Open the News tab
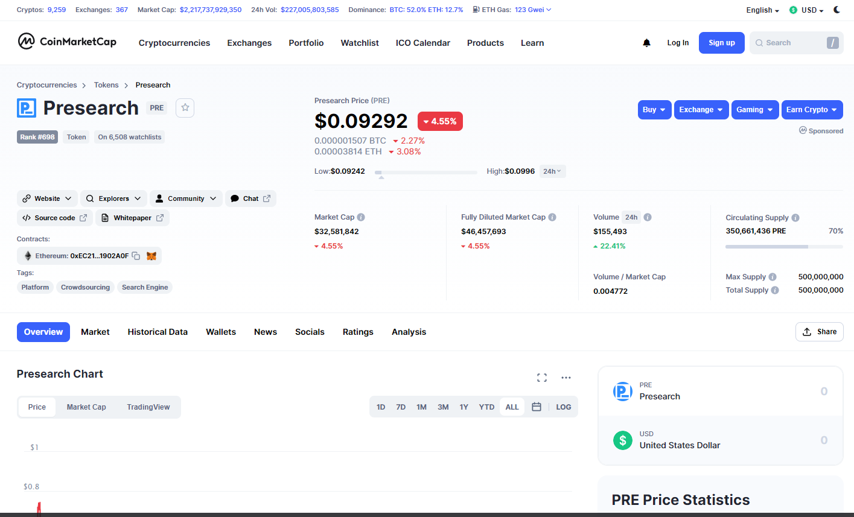The height and width of the screenshot is (517, 854). click(x=266, y=332)
